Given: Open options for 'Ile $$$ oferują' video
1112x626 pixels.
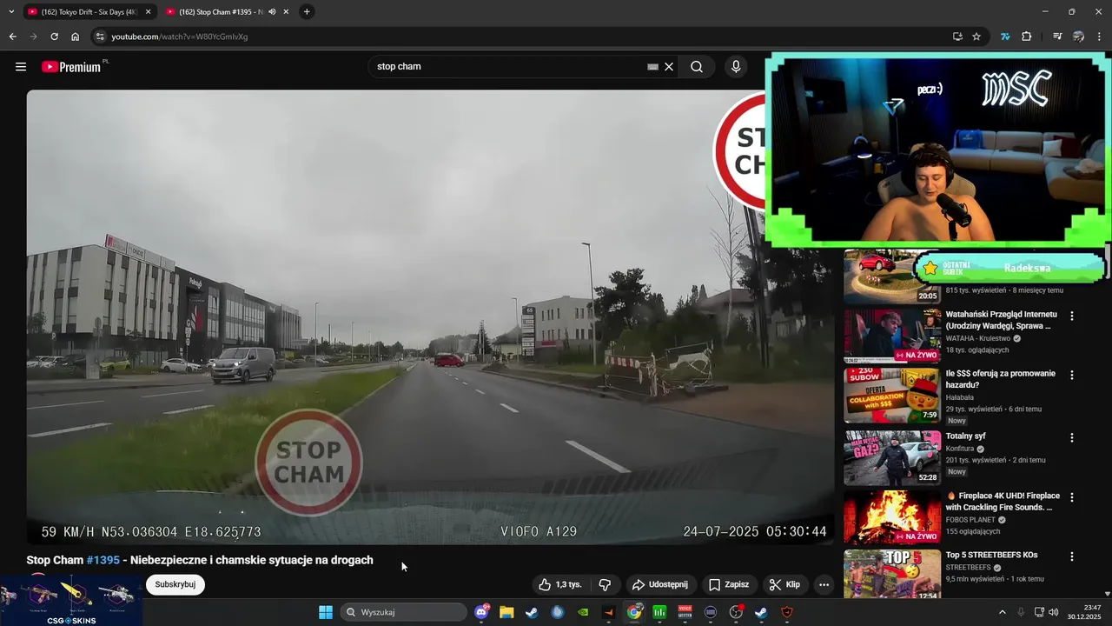Looking at the screenshot, I should 1072,376.
